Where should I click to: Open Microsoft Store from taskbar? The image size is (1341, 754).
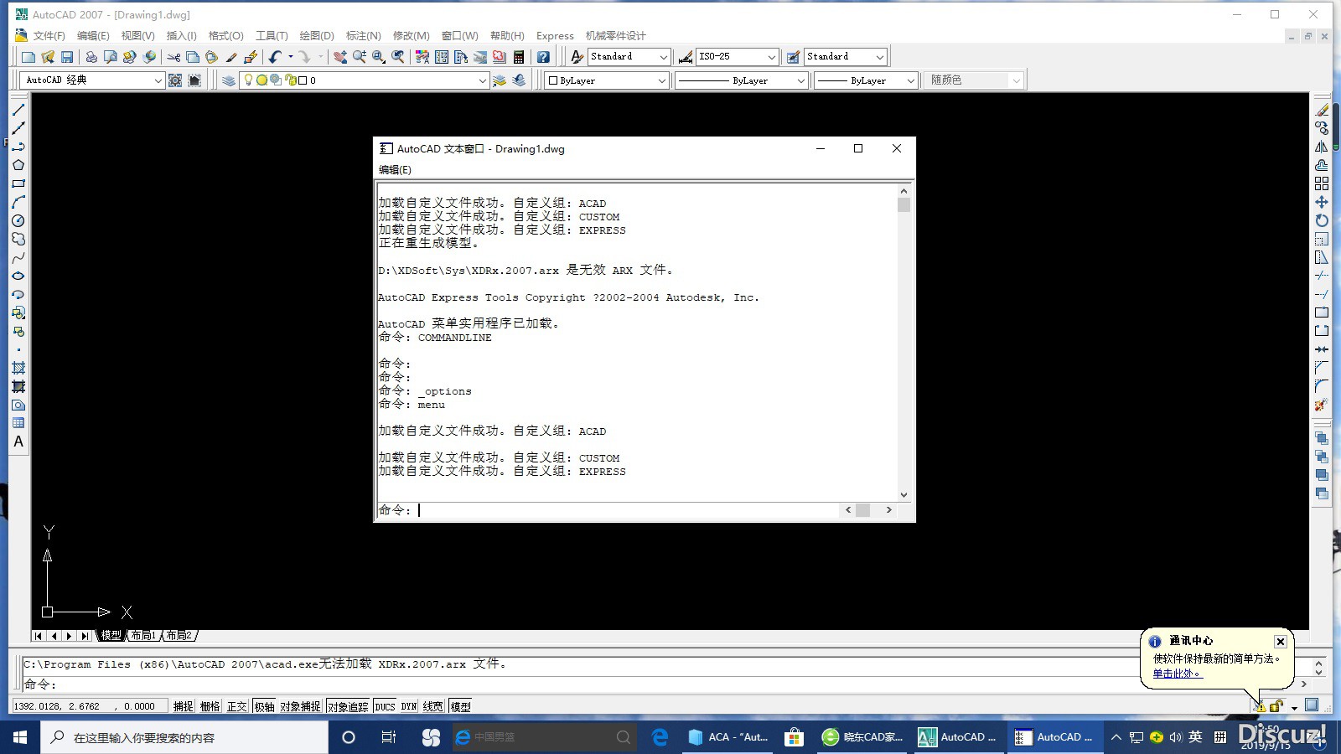[x=793, y=737]
